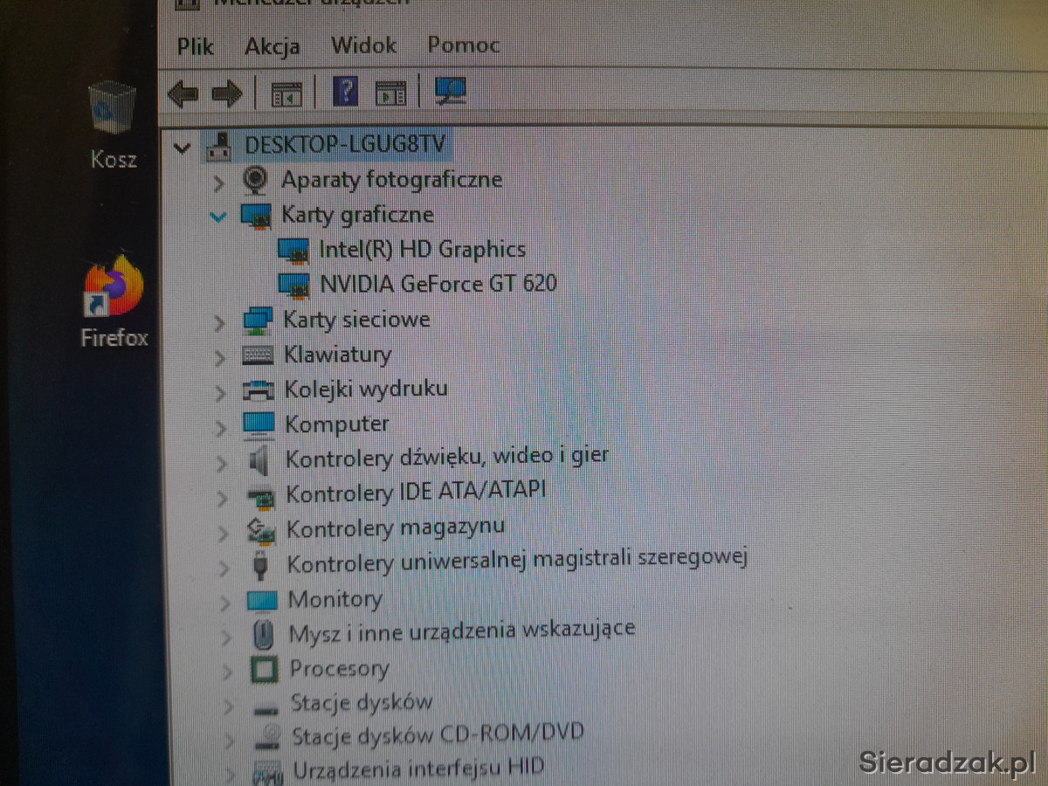The width and height of the screenshot is (1048, 786).
Task: Select the Kosz recycle bin desktop icon
Action: point(114,125)
